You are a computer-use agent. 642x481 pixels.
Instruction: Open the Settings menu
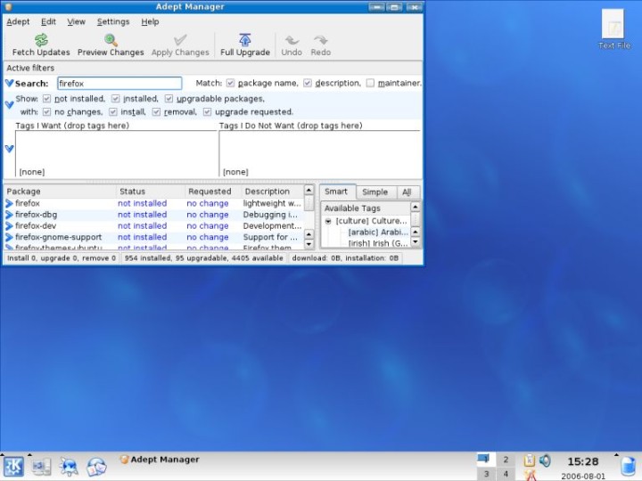[113, 21]
